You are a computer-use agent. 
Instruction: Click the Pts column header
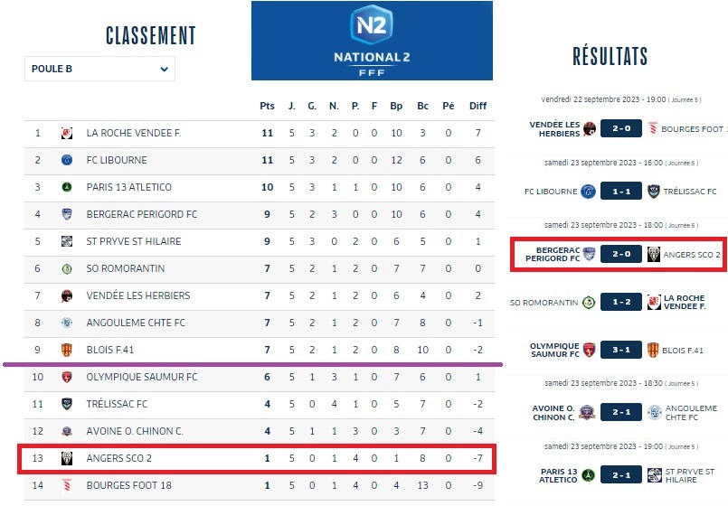267,106
